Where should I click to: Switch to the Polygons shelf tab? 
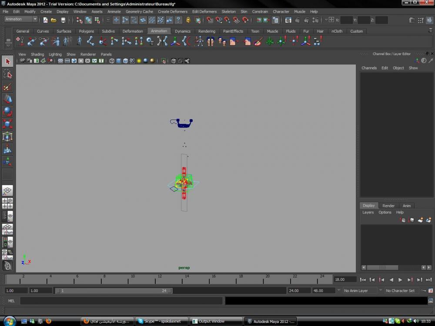(86, 31)
